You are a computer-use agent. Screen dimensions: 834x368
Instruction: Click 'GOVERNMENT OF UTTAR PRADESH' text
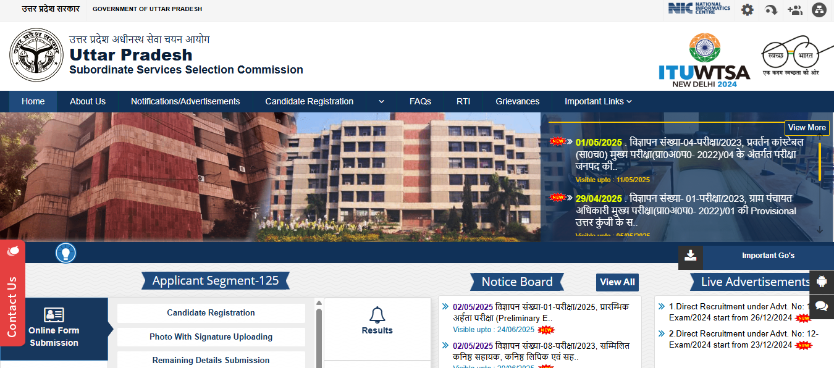coord(147,9)
